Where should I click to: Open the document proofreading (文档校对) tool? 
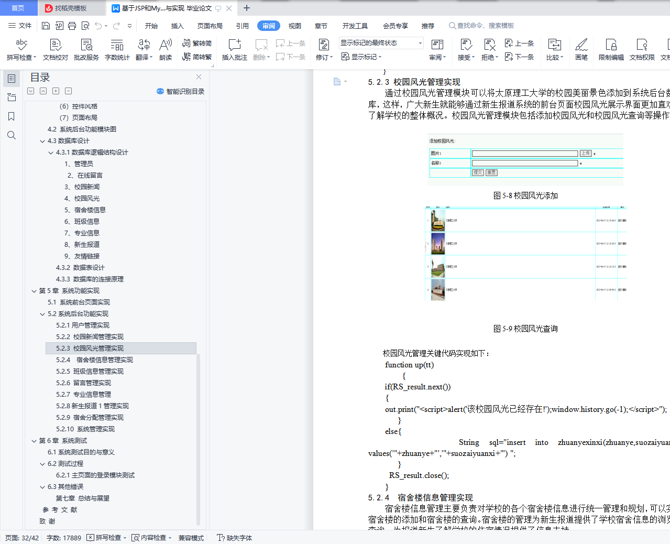(56, 50)
